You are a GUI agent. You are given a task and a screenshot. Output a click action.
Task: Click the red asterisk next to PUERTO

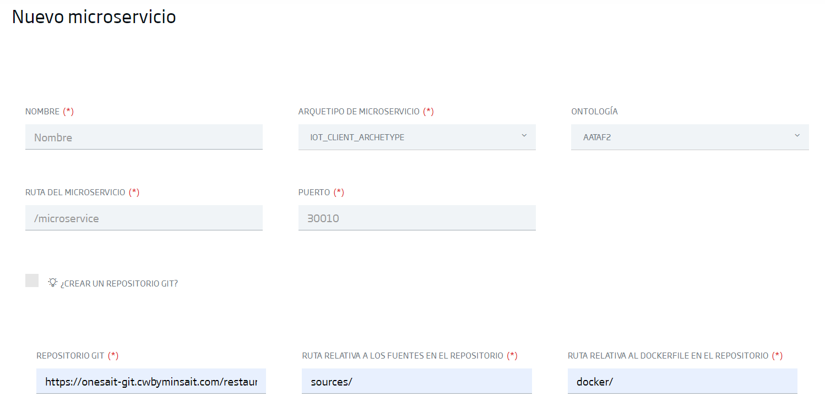[x=338, y=192]
